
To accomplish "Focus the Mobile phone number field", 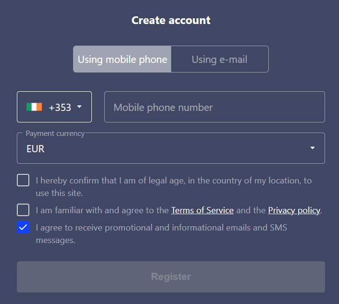I will pyautogui.click(x=214, y=107).
